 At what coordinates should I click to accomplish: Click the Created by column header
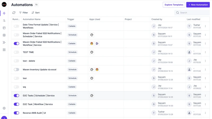pos(157,19)
